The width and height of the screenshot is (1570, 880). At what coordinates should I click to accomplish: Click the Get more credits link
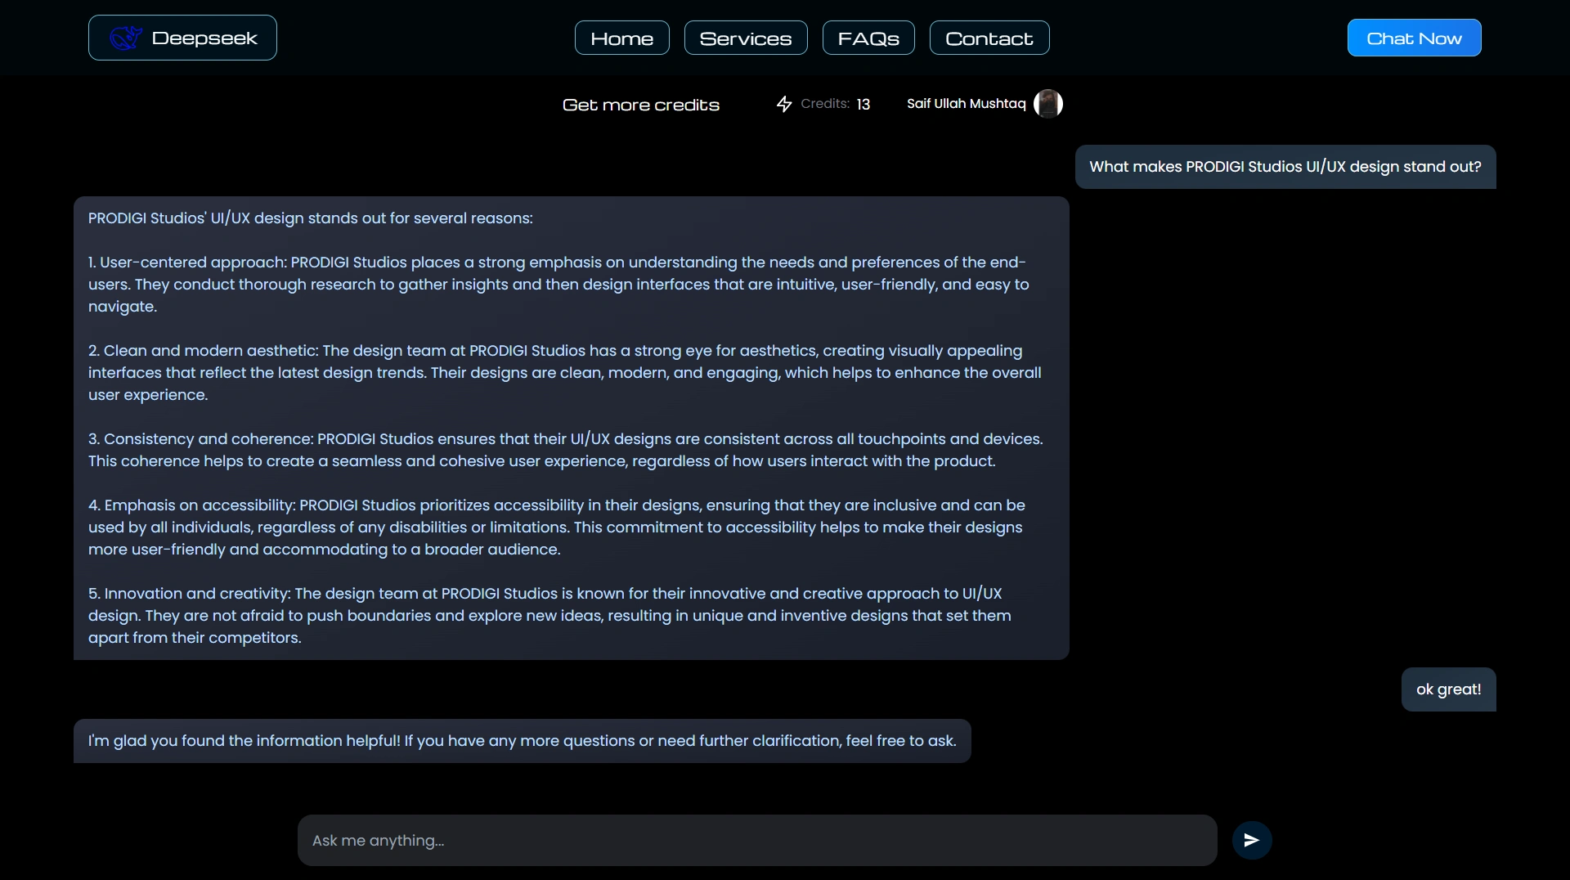(x=641, y=105)
